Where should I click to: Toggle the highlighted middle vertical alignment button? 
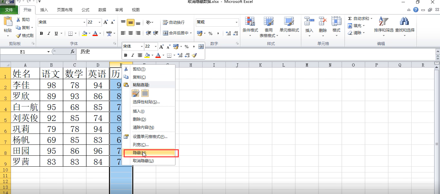[x=130, y=22]
